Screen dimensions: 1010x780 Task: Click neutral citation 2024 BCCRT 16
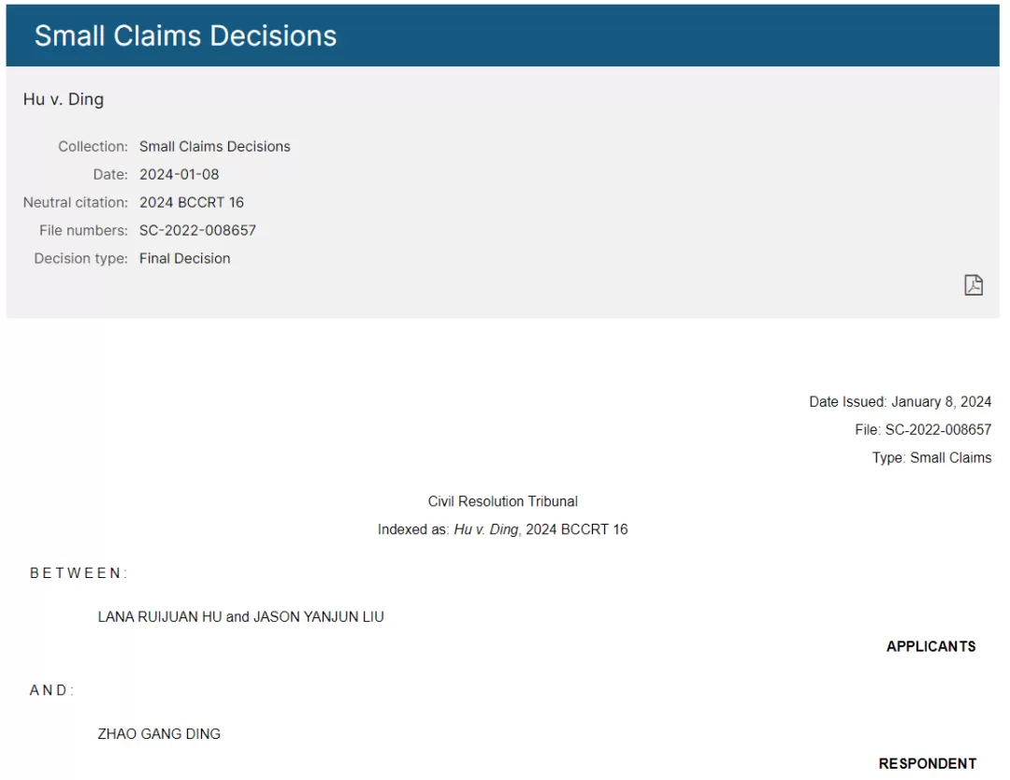point(192,202)
